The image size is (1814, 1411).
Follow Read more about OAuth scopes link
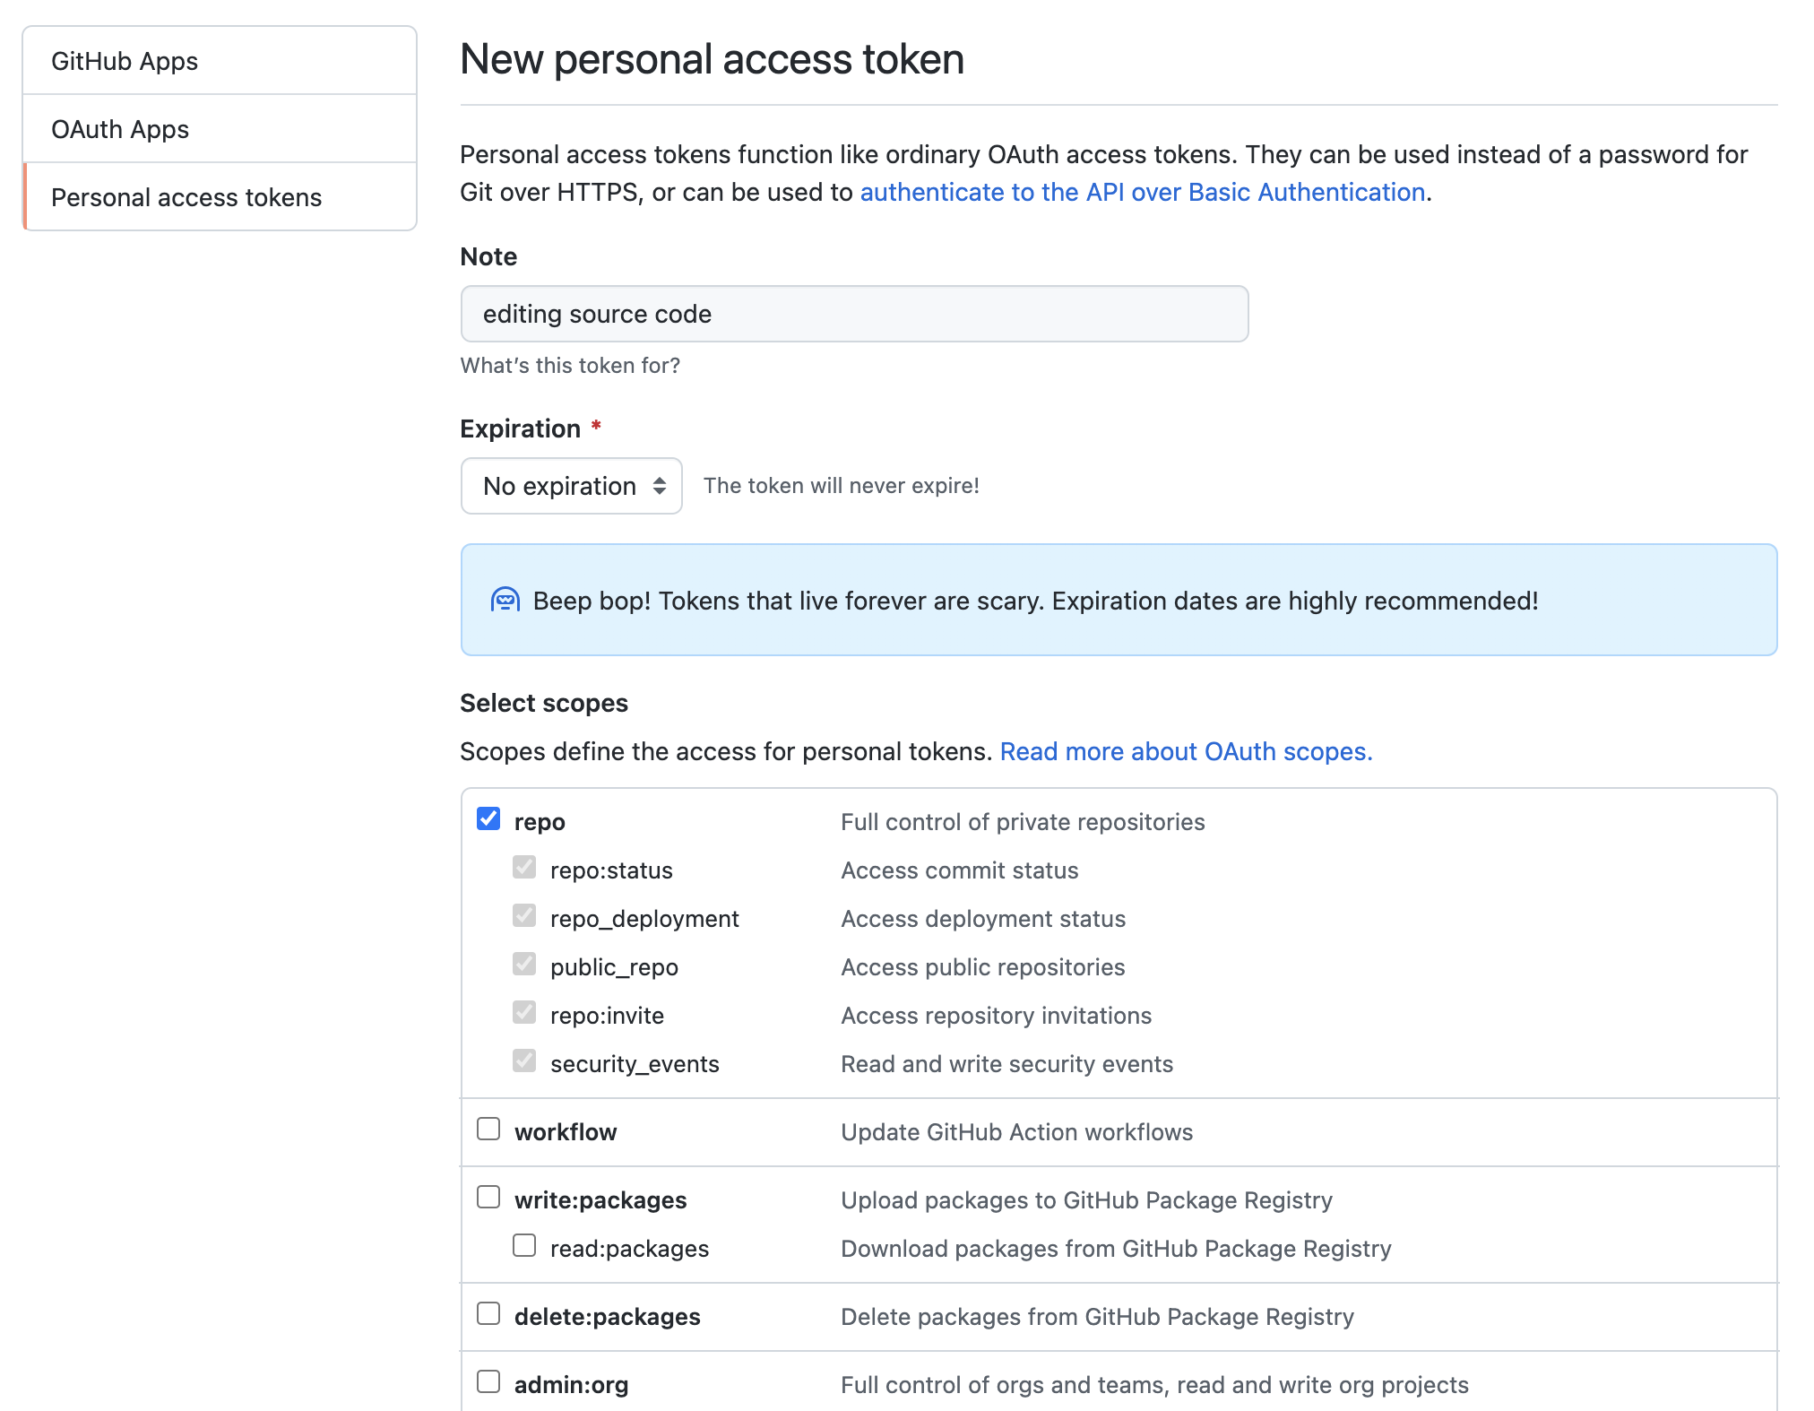point(1186,751)
